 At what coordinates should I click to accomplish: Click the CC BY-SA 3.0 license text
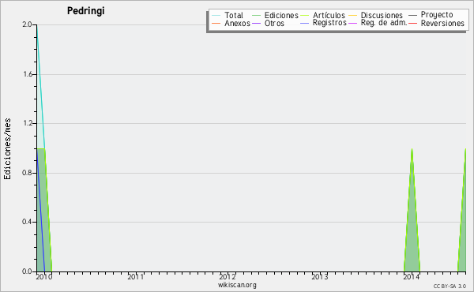click(450, 286)
